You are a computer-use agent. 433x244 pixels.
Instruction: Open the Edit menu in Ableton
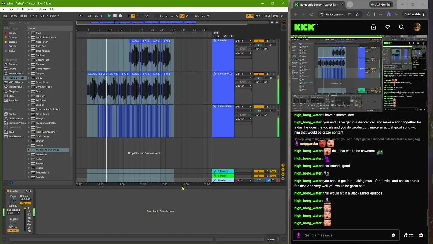point(11,9)
